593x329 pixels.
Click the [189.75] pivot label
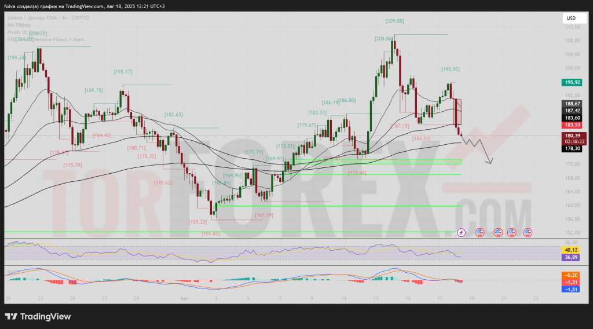click(x=93, y=90)
